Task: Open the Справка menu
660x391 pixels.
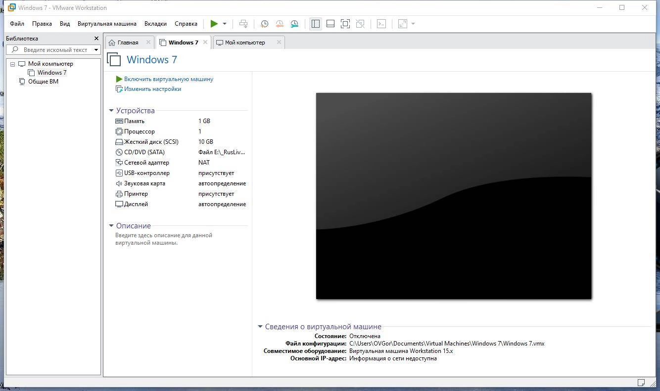Action: pyautogui.click(x=186, y=24)
